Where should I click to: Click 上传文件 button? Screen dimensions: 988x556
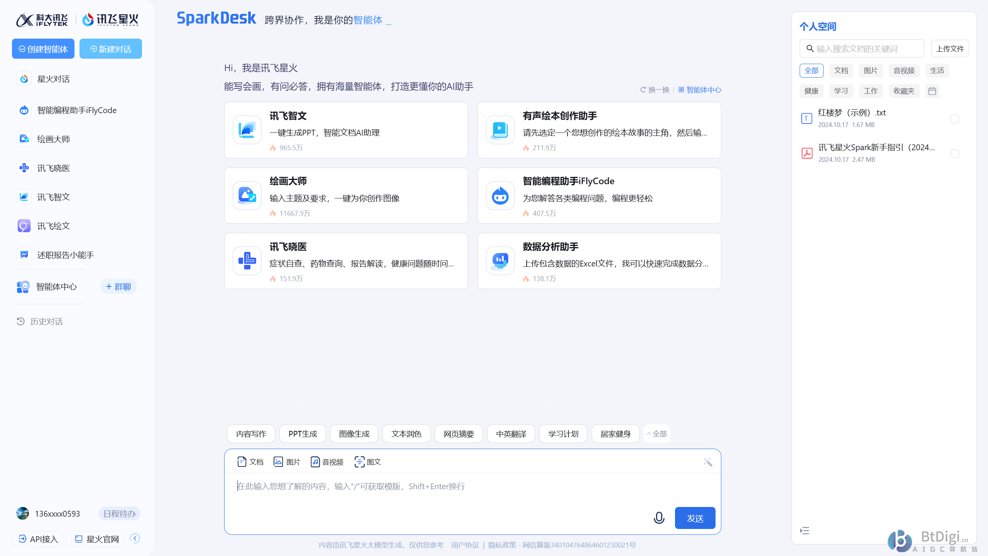point(950,49)
